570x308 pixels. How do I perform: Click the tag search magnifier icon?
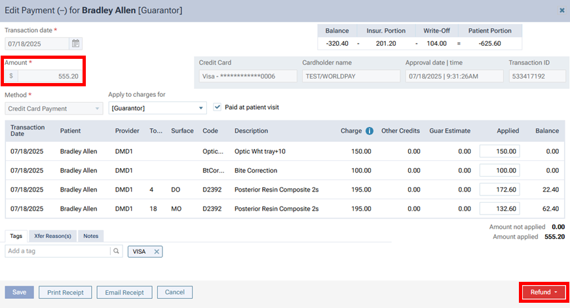(116, 251)
